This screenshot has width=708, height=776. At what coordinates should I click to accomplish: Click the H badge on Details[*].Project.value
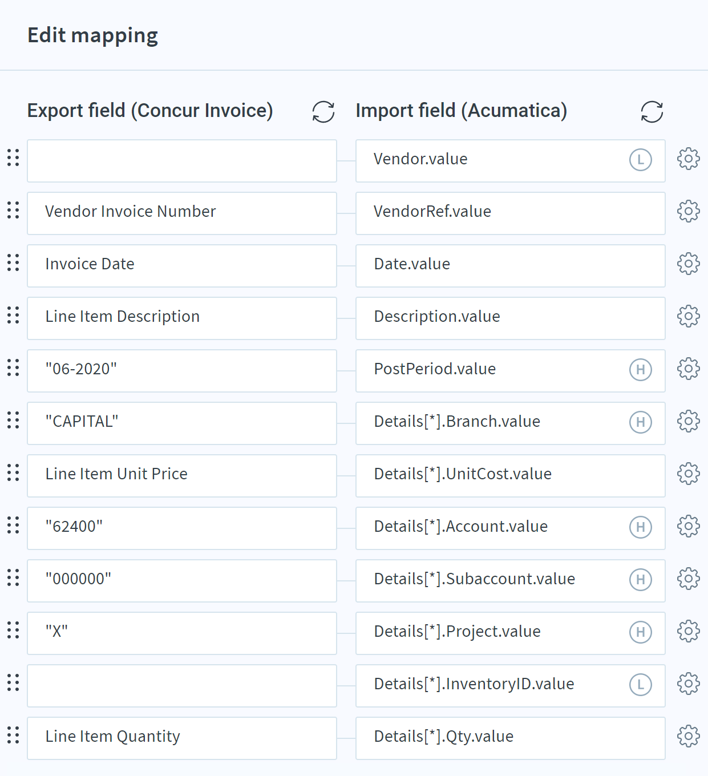(x=641, y=632)
